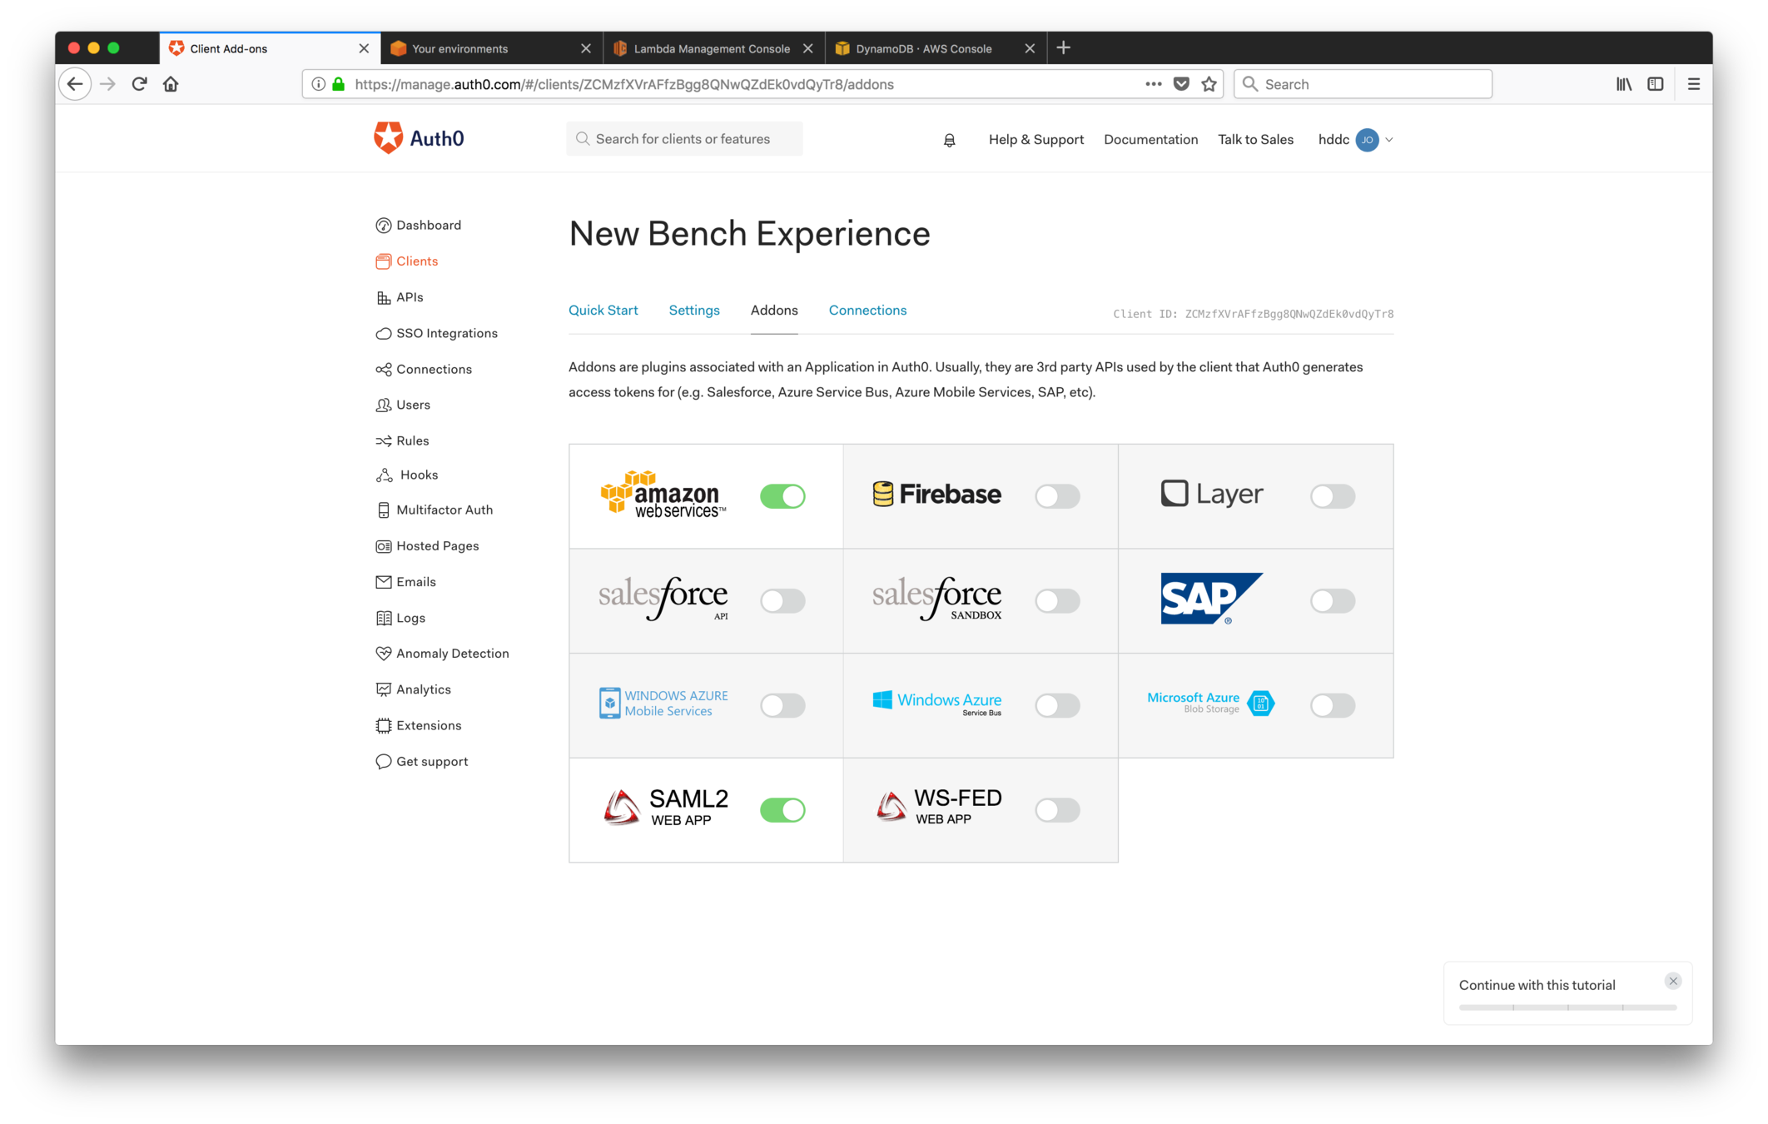Expand the hddc account dropdown chevron
Screen dimensions: 1768x1124
coord(1388,140)
